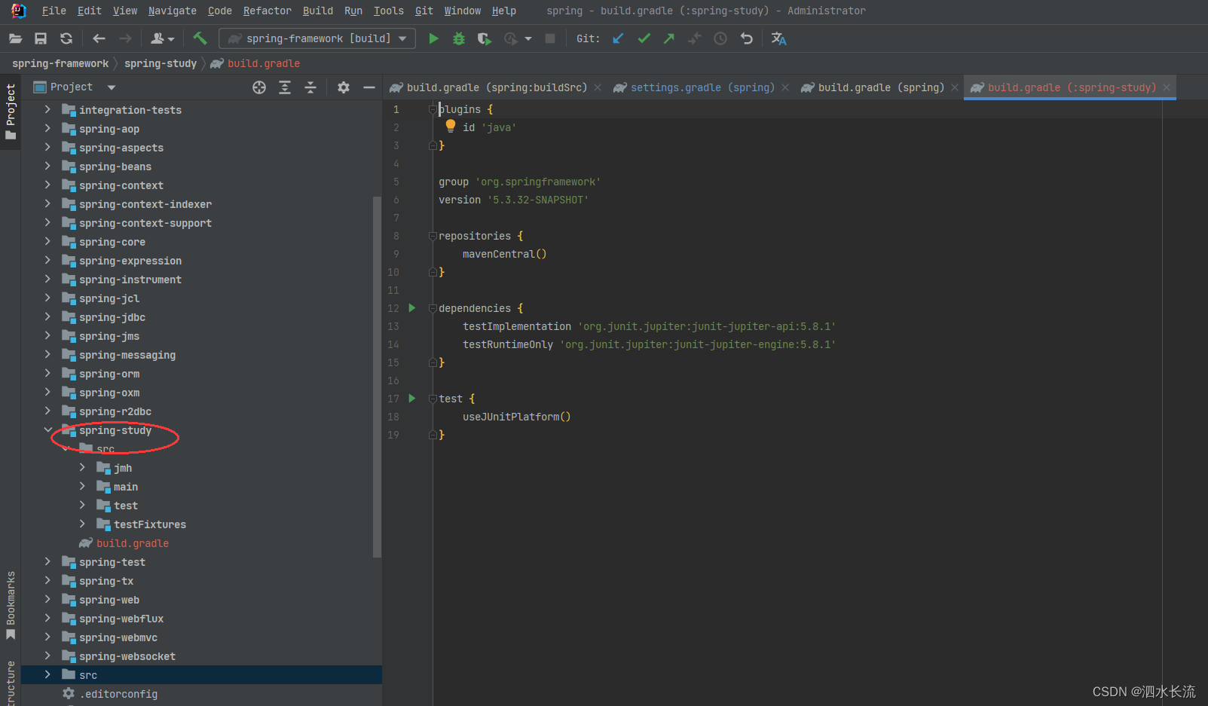The image size is (1208, 706).
Task: Click the Reload from disk icon
Action: tap(66, 38)
